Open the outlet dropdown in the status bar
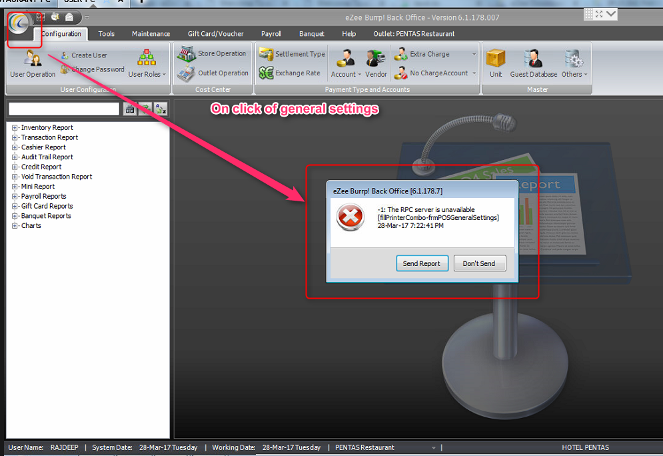This screenshot has width=663, height=456. [433, 447]
